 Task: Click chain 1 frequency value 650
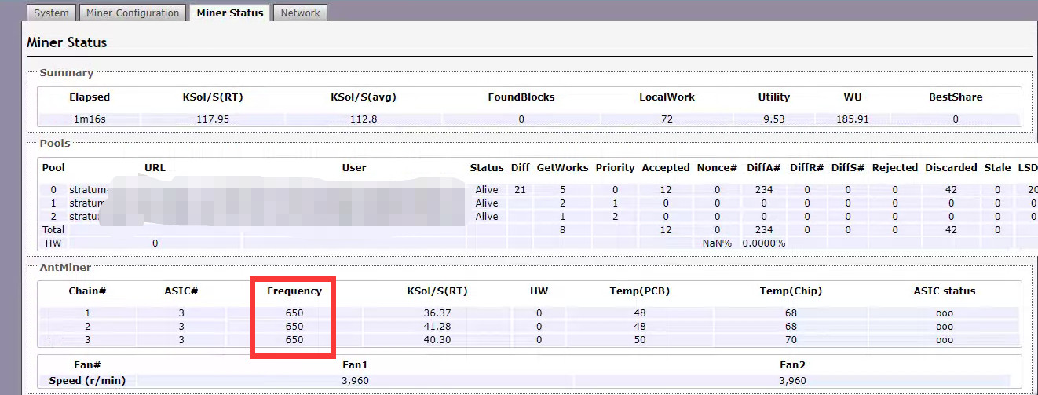click(x=294, y=313)
